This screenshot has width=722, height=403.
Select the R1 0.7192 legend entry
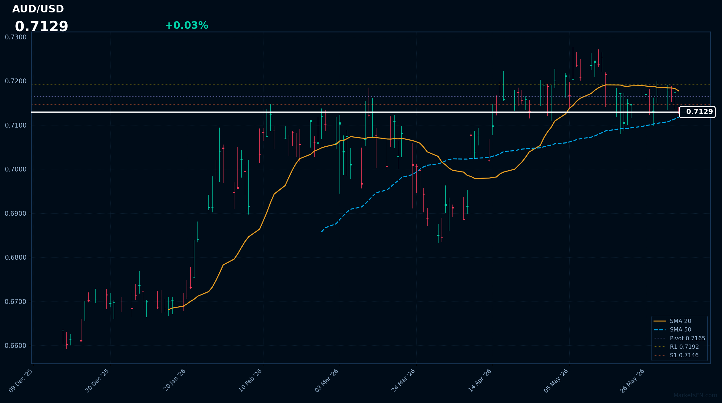[x=676, y=347]
